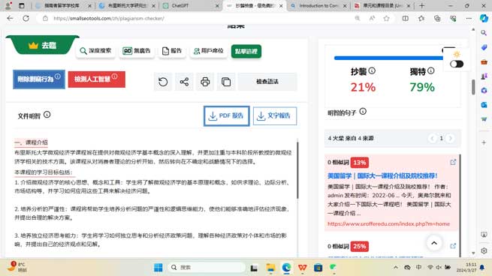492x276 pixels.
Task: Switch to the ChatGPT browser tab
Action: click(x=191, y=6)
